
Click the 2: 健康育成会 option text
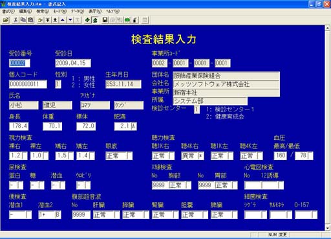click(x=225, y=117)
